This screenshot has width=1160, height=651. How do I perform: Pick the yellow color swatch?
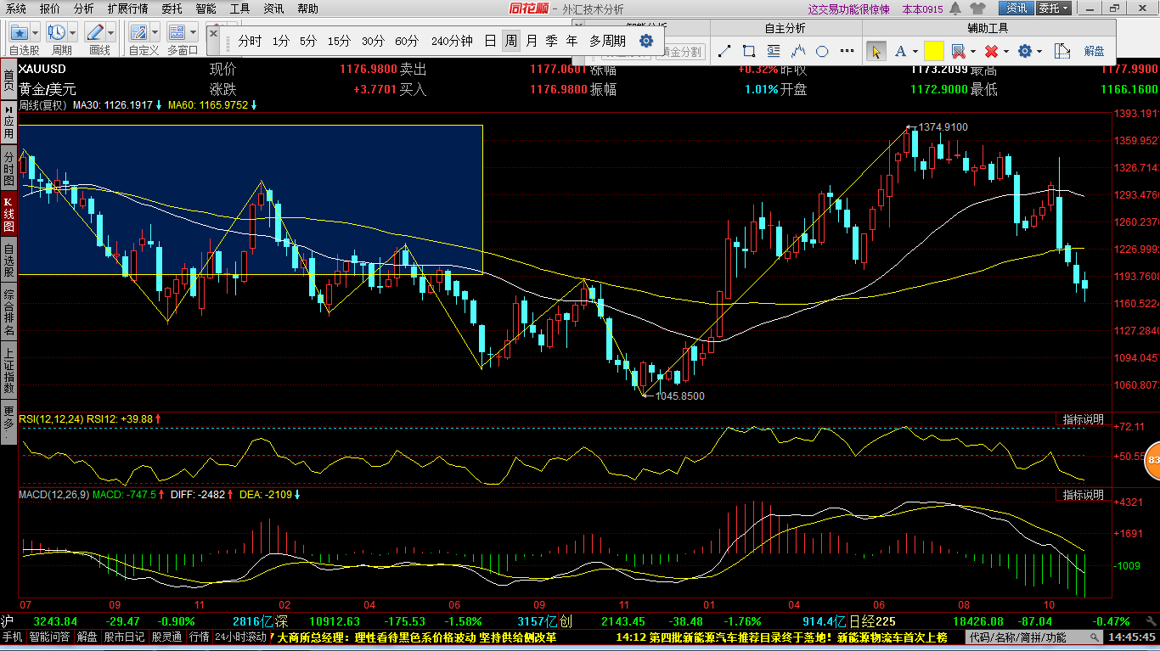click(x=934, y=51)
